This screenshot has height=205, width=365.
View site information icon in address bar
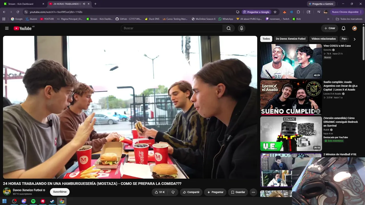tap(26, 12)
